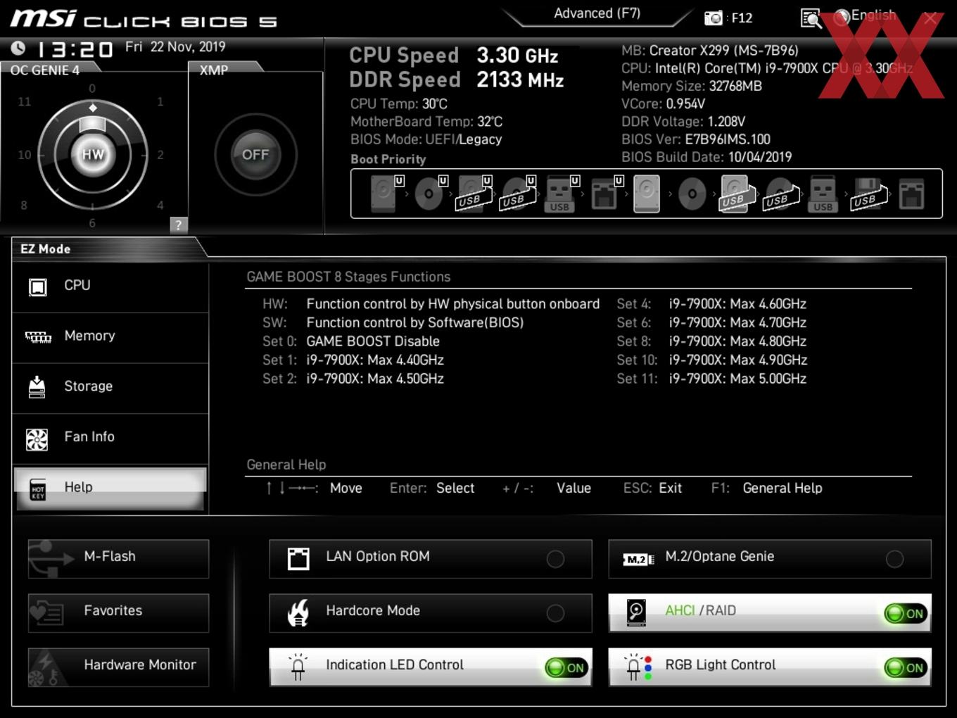Open the Fan Info section
The width and height of the screenshot is (957, 718).
(x=110, y=438)
